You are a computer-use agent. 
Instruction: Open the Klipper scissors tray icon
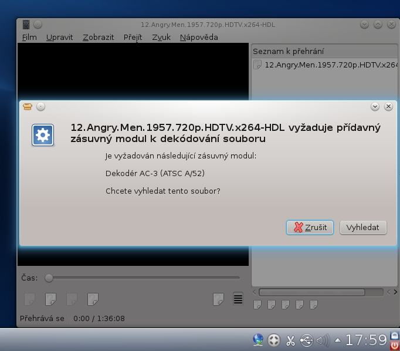[x=290, y=340]
